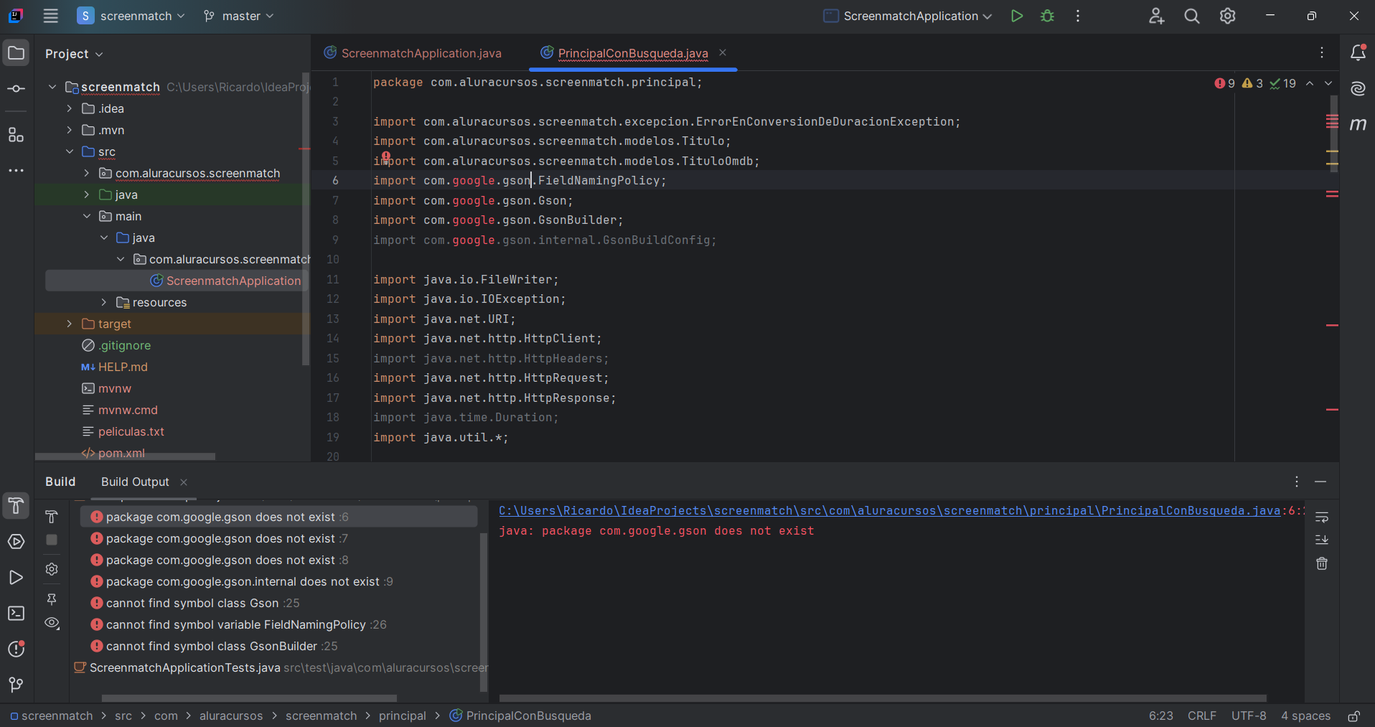Click project tree horizontal scrollbar

coord(126,456)
